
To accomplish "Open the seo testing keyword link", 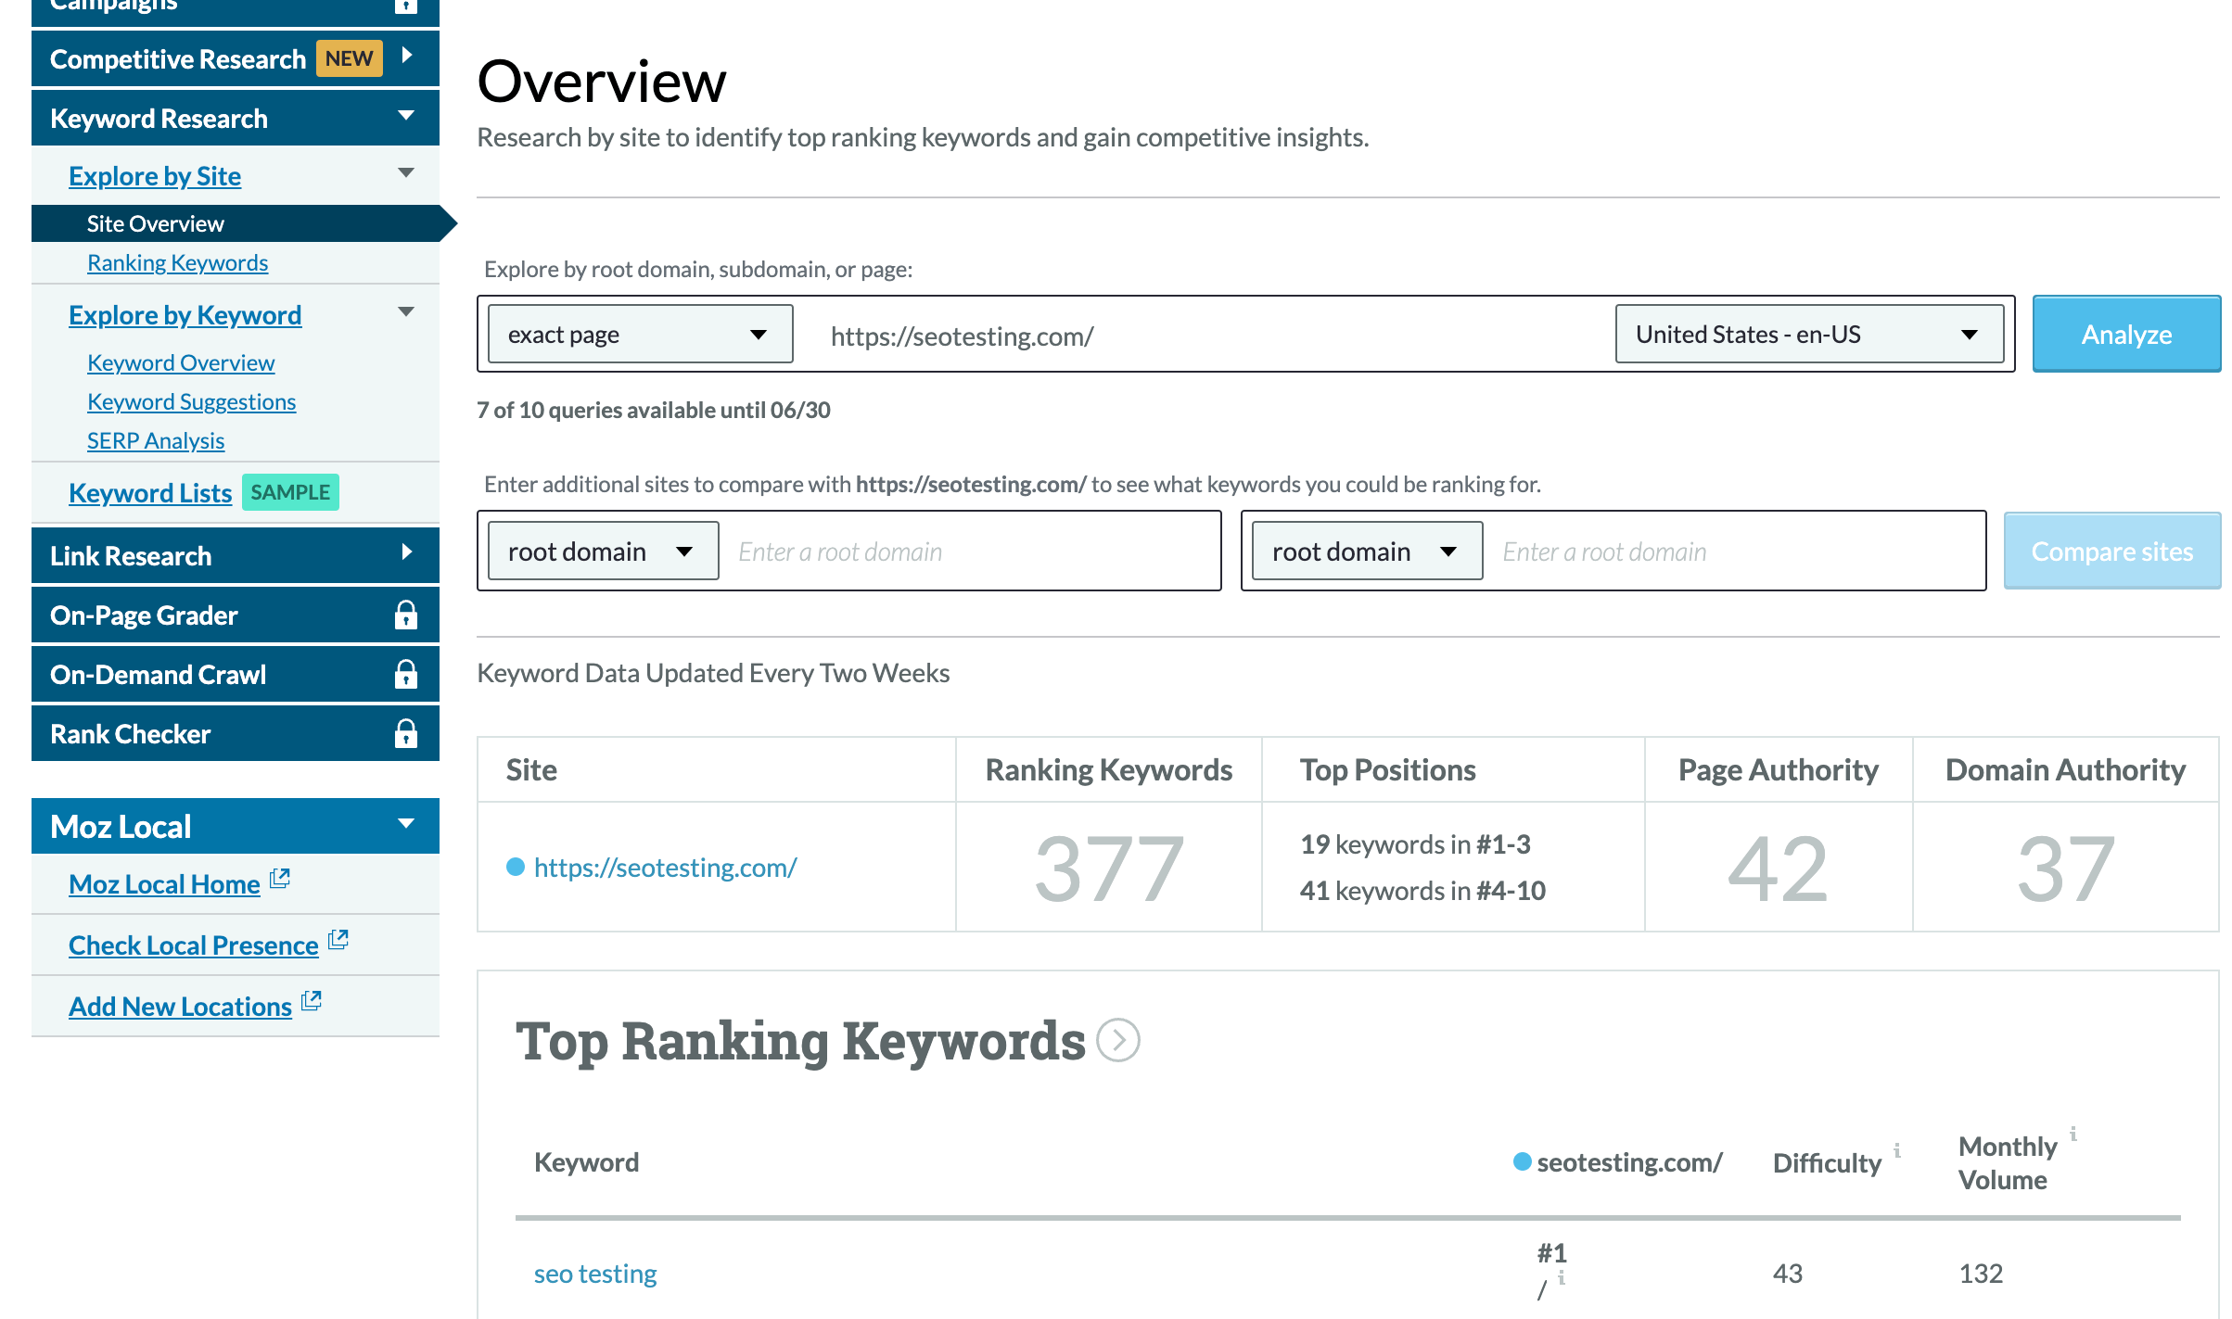I will 595,1275.
